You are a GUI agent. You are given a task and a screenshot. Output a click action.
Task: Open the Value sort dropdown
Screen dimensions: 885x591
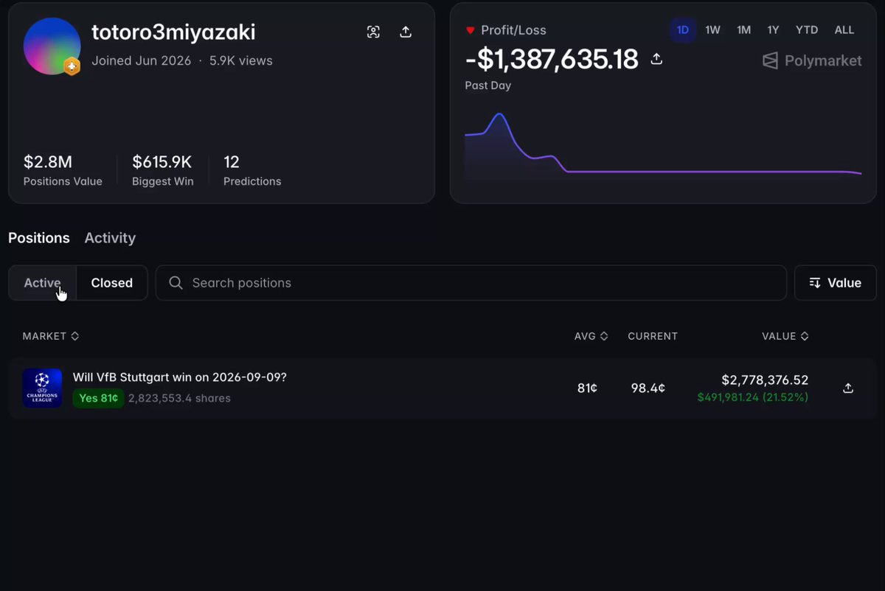(836, 283)
